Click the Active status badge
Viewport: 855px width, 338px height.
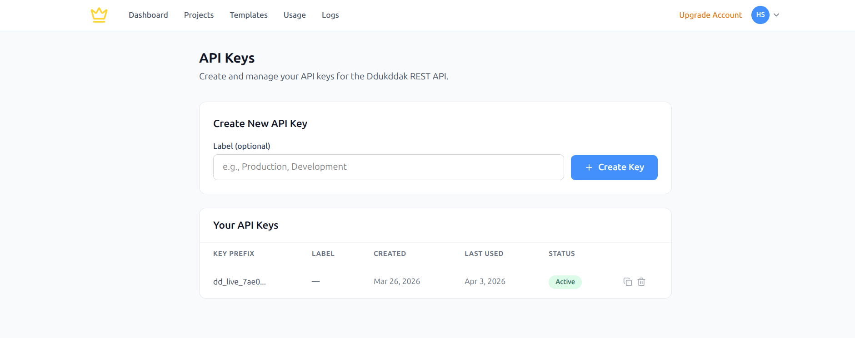tap(565, 282)
